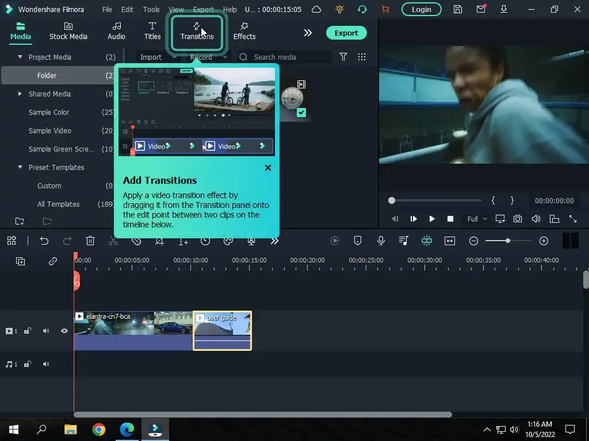Play frame-by-frame forward
Screen dimensions: 589x441
(414, 219)
